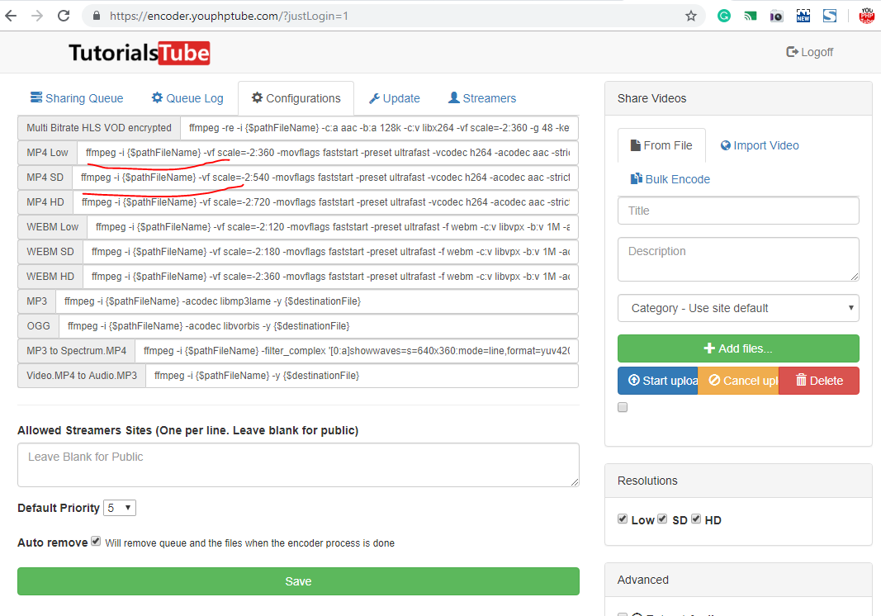Click the browser forward arrow
Viewport: 881px width, 616px height.
pyautogui.click(x=37, y=16)
